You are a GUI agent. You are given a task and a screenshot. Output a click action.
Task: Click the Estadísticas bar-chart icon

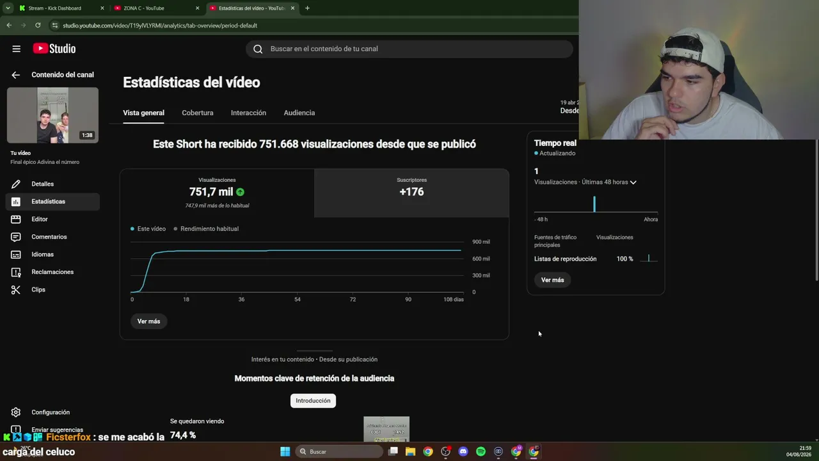tap(16, 202)
